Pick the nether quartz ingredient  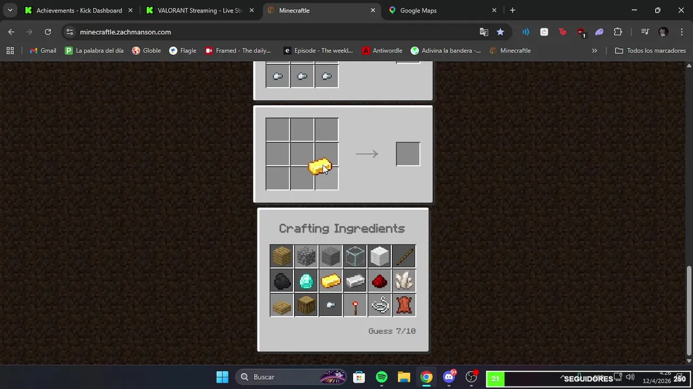[x=404, y=281]
